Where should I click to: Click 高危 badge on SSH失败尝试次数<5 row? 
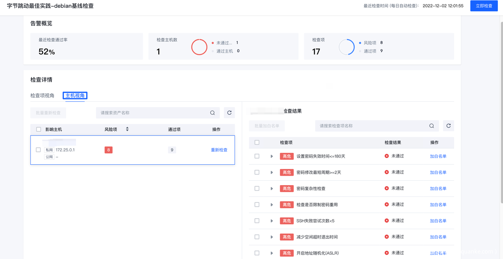tap(286, 221)
